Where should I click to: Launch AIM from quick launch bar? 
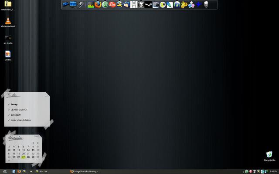pyautogui.click(x=24, y=171)
